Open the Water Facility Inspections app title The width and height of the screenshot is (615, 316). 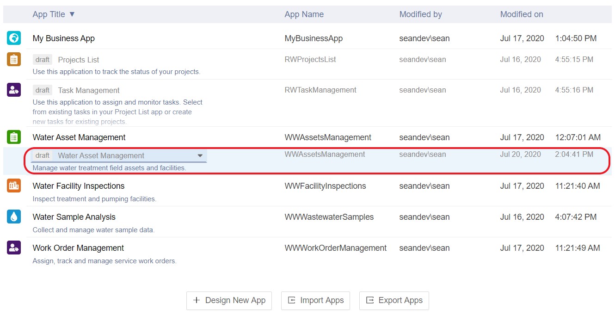pos(78,186)
